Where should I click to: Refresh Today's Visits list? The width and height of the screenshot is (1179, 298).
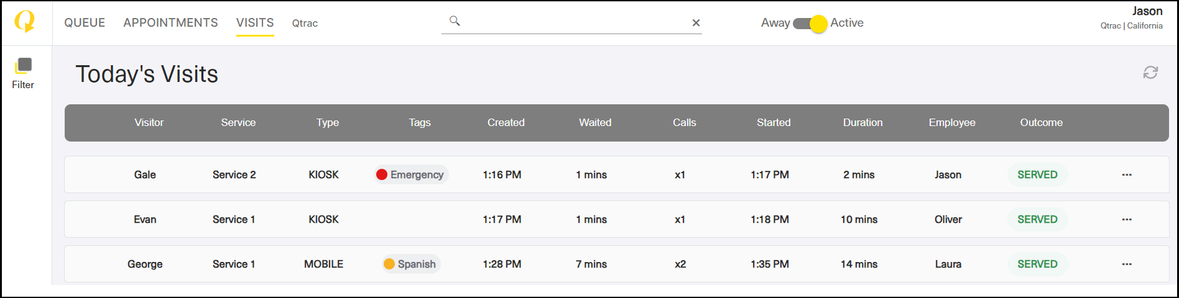(1150, 73)
